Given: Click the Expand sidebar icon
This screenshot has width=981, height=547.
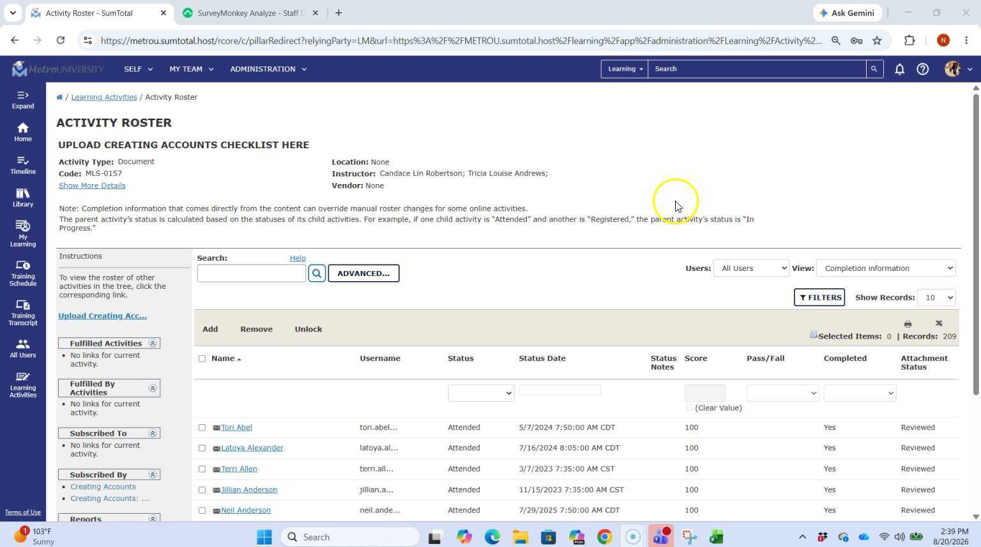Looking at the screenshot, I should [x=22, y=100].
